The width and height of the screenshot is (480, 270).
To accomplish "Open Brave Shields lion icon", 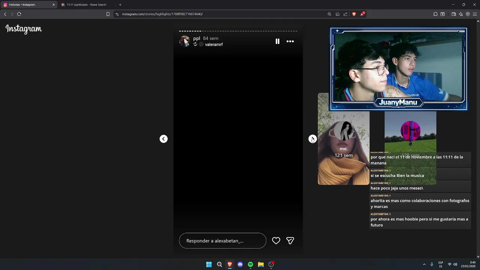I will (354, 14).
